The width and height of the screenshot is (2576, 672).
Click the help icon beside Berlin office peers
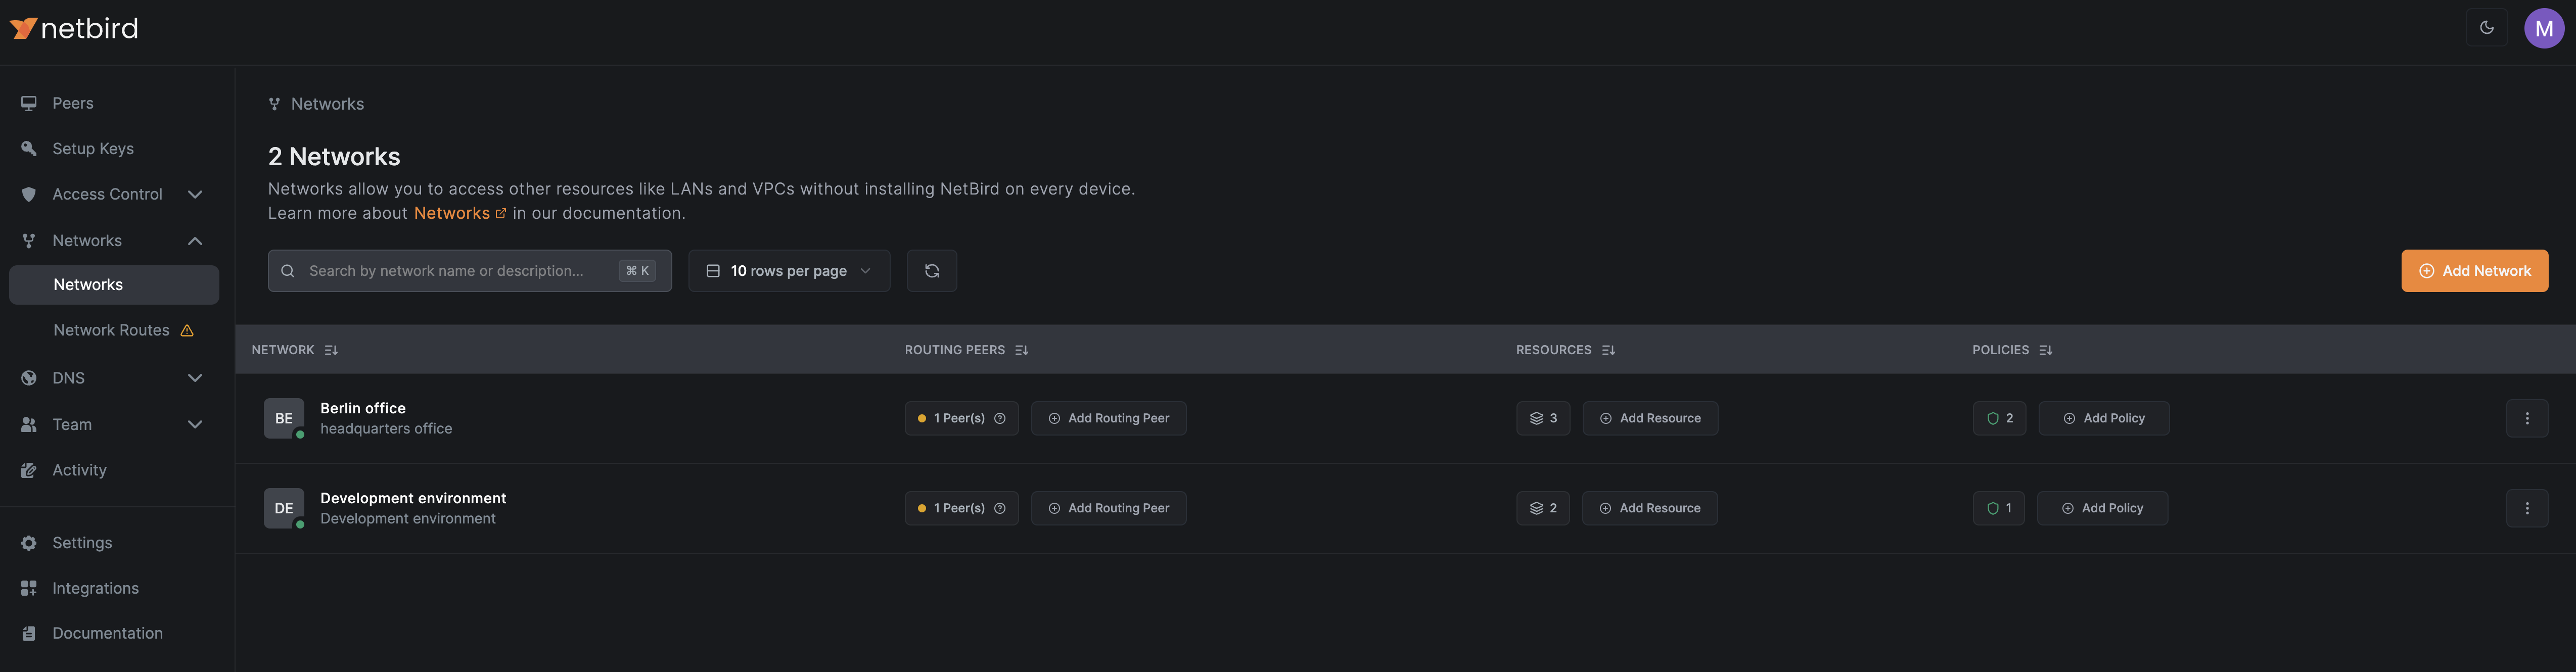[999, 418]
